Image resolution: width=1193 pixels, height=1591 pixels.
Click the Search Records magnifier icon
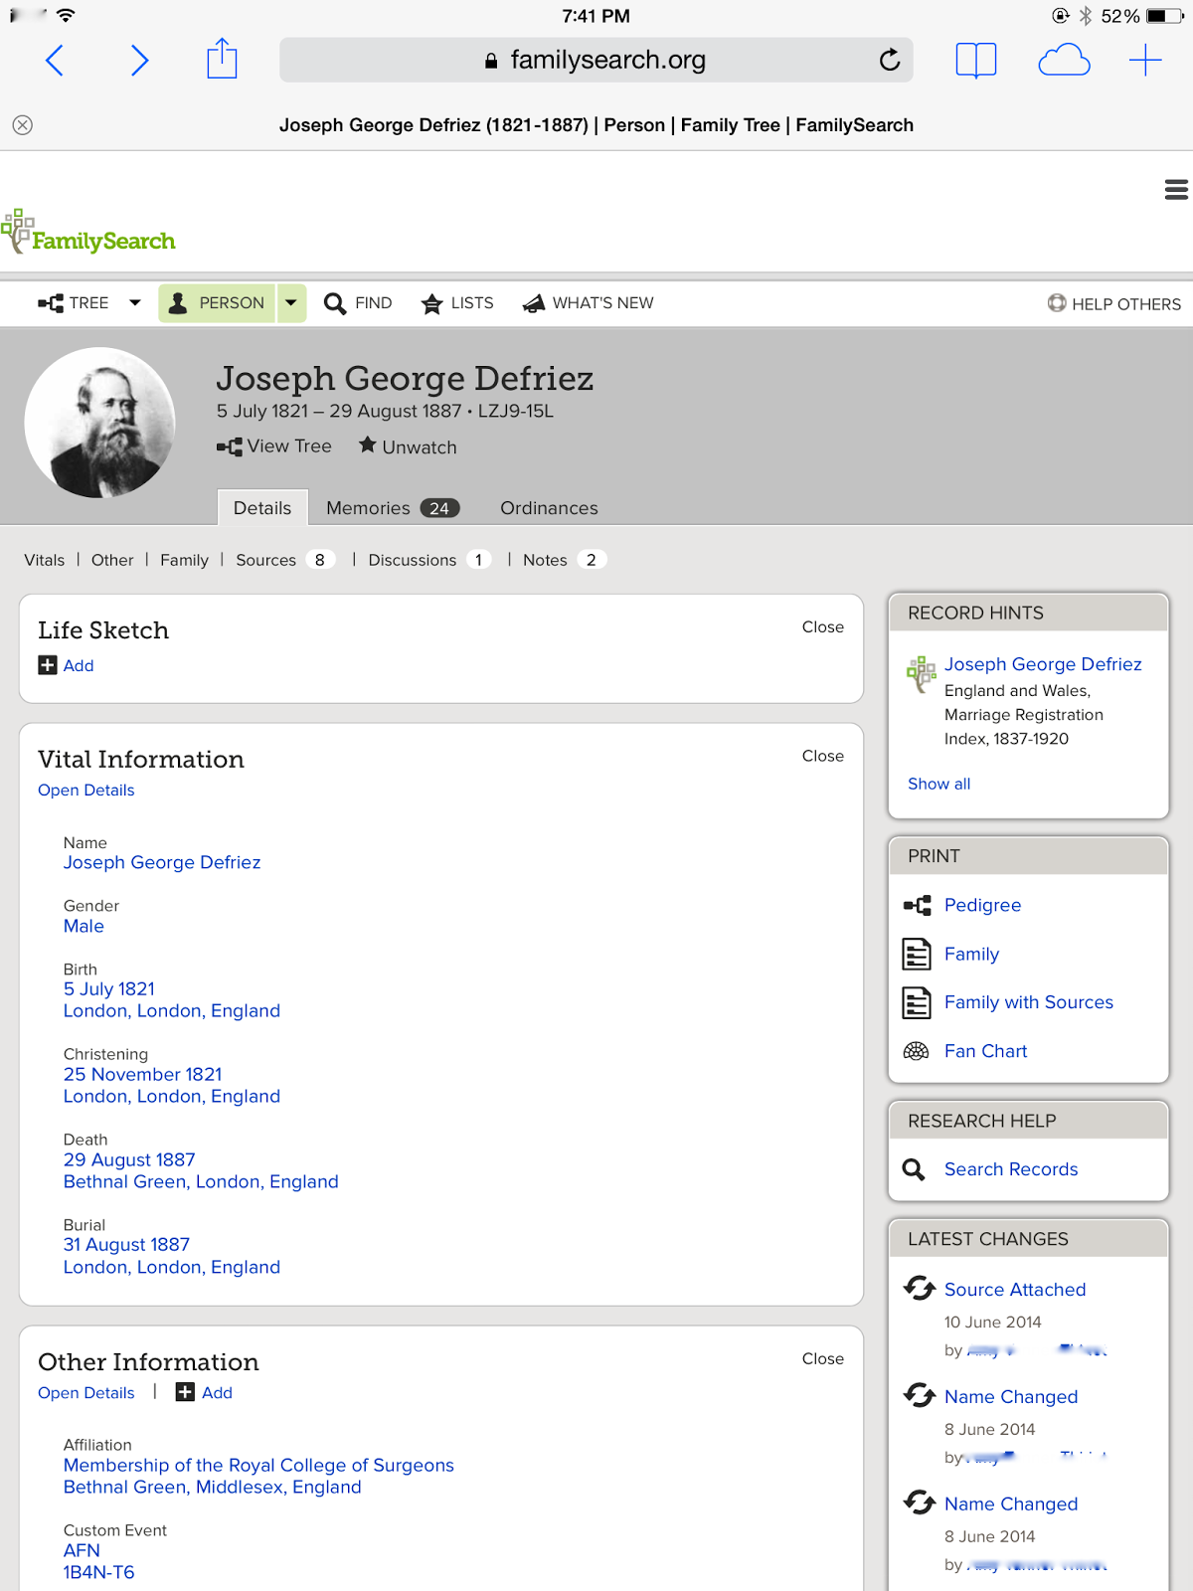(914, 1169)
